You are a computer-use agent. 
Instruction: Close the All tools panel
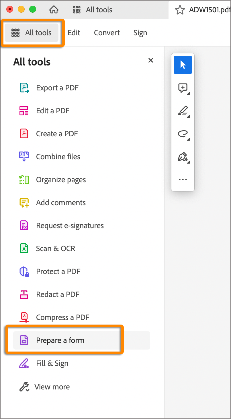tap(150, 60)
